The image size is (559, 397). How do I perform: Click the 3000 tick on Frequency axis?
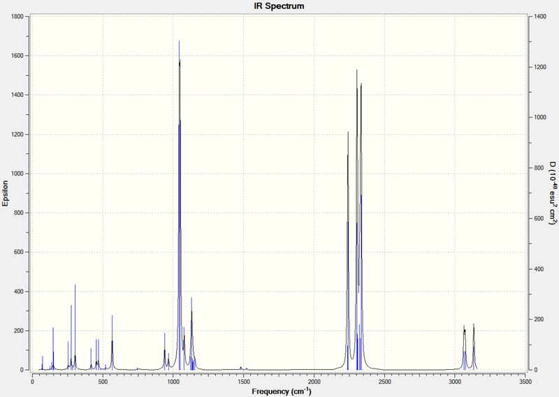pos(455,382)
